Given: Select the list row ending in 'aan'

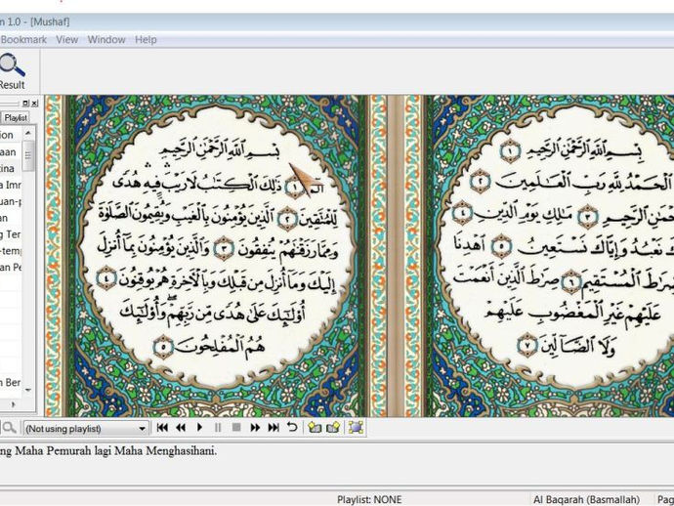Looking at the screenshot, I should (11, 152).
